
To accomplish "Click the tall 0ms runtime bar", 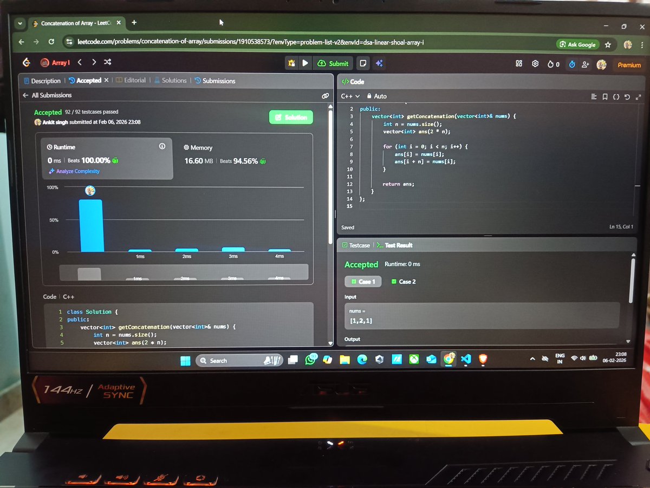I will tap(91, 225).
